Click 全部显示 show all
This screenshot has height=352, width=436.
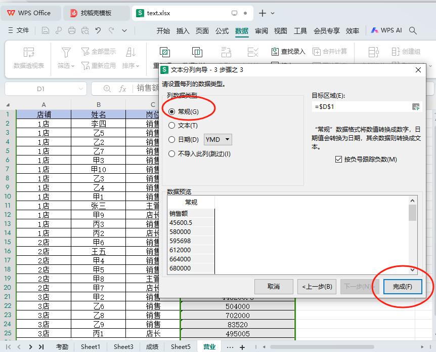tap(99, 52)
